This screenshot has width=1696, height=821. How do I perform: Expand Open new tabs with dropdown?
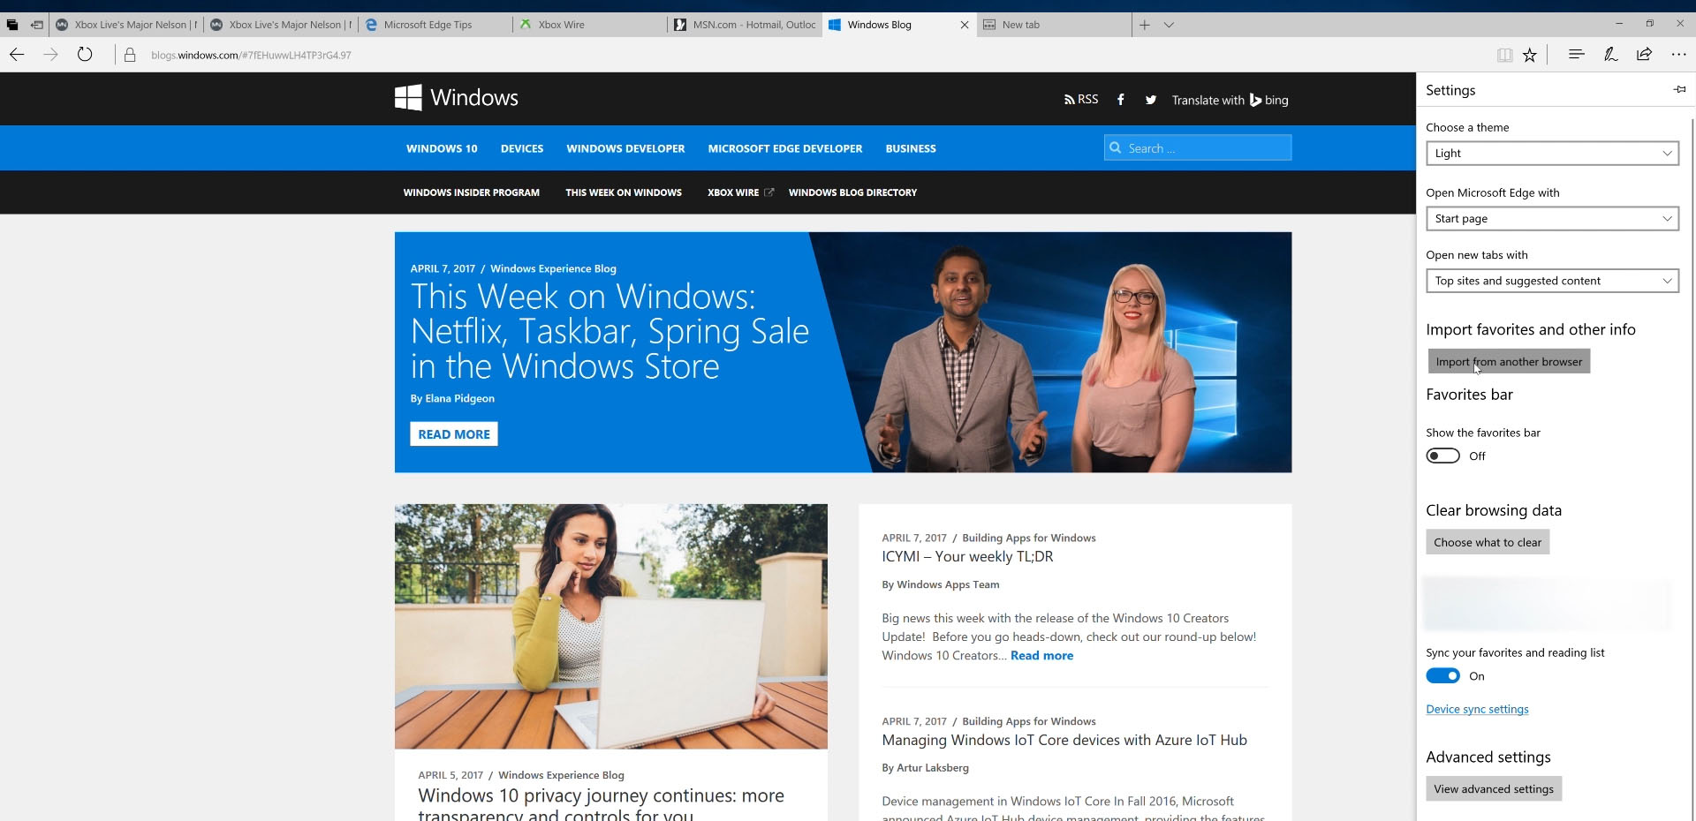tap(1552, 281)
